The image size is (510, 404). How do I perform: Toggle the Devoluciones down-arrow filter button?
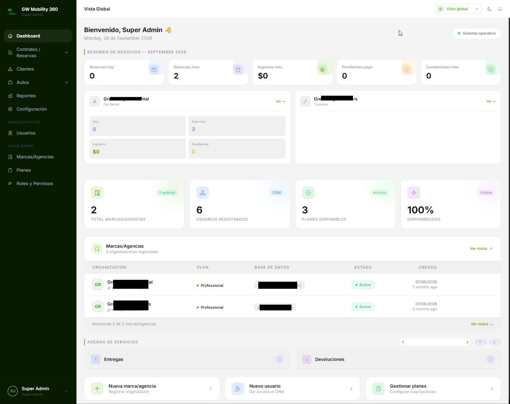(495, 342)
